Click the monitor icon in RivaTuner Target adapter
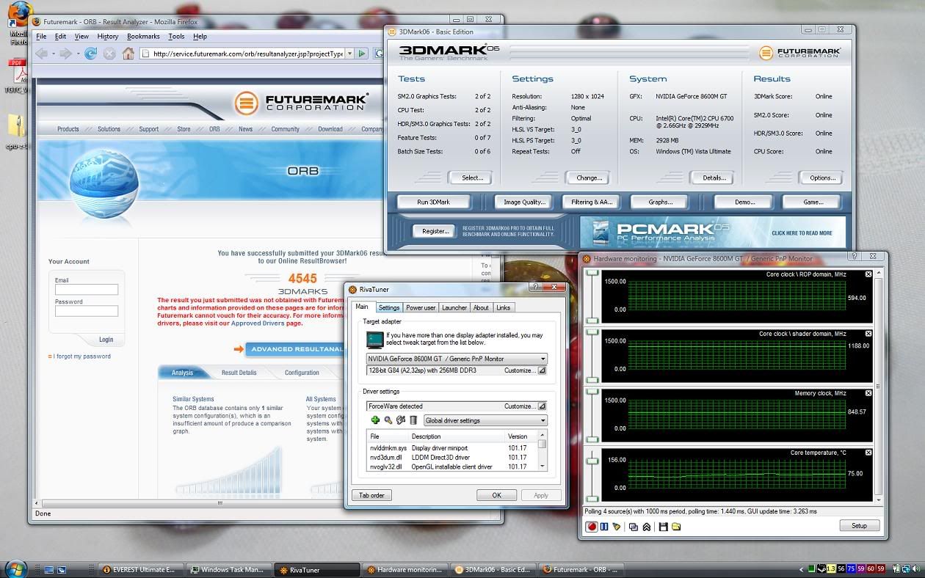This screenshot has width=925, height=578. pyautogui.click(x=374, y=340)
